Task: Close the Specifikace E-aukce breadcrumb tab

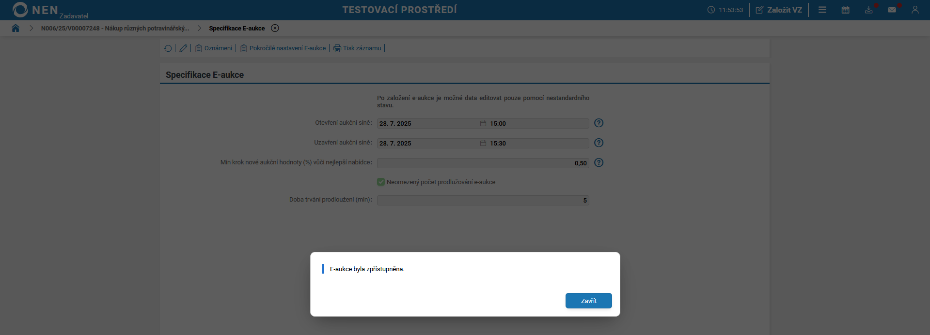Action: pos(275,28)
